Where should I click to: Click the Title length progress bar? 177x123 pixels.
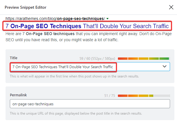pyautogui.click(x=144, y=58)
